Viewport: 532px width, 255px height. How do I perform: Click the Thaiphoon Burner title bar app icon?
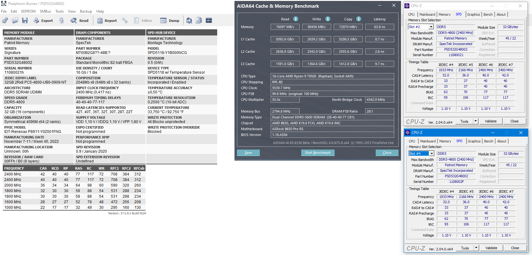pyautogui.click(x=4, y=3)
